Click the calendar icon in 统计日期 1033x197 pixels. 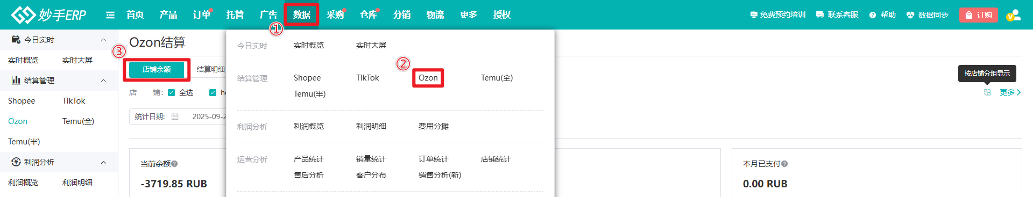click(175, 116)
